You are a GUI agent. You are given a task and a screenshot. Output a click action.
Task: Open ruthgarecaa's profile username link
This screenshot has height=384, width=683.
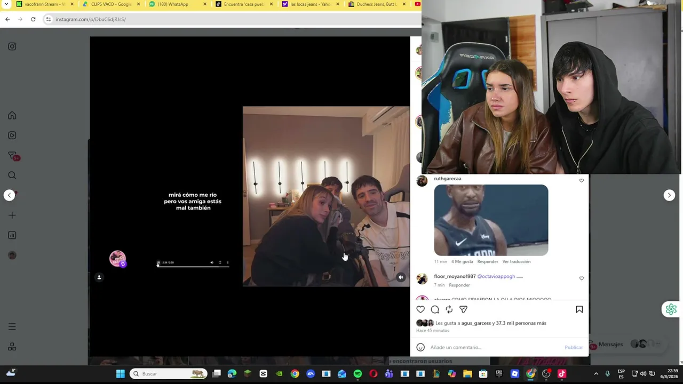[x=448, y=179]
